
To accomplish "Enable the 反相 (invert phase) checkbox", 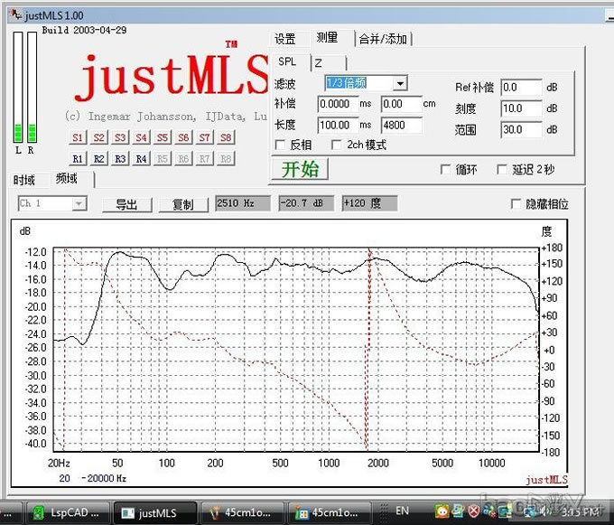I will 280,145.
